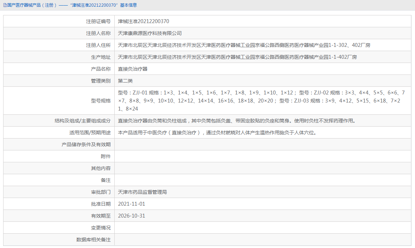Click the label 适用范围/预期用途
The image size is (415, 248).
(90, 133)
